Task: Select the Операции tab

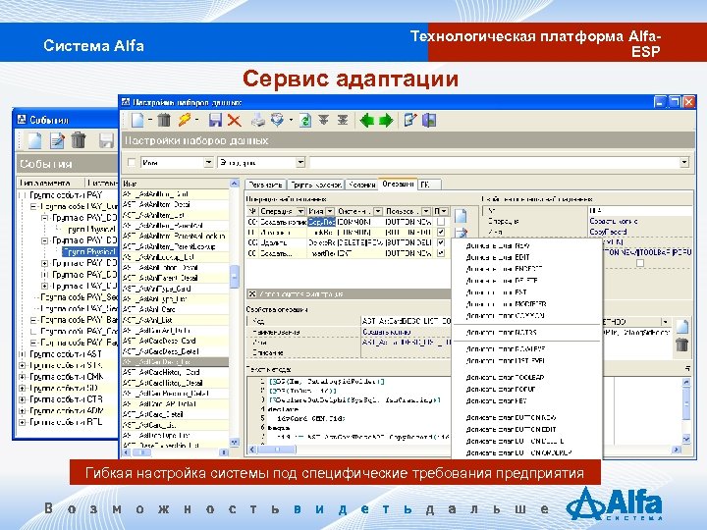Action: coord(398,184)
